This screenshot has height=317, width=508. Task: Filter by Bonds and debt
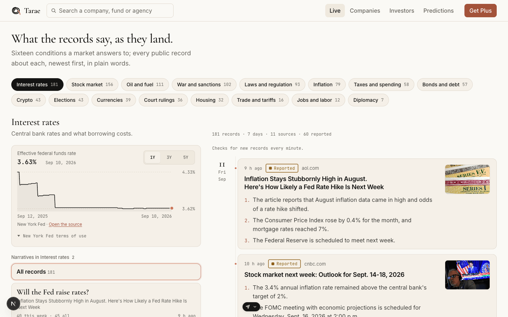coord(445,85)
